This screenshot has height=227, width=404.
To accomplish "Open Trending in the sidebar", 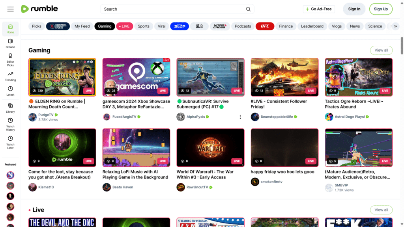I will [x=10, y=76].
